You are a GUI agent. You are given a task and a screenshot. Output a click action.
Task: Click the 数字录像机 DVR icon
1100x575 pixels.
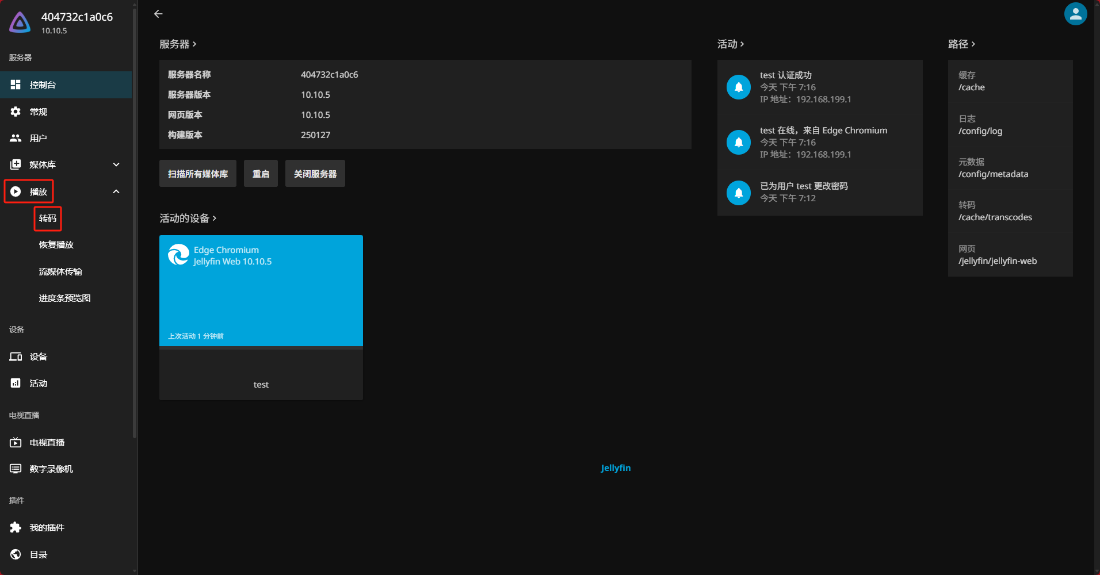(x=16, y=469)
